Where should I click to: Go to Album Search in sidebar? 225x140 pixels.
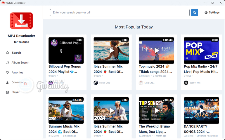click(20, 63)
